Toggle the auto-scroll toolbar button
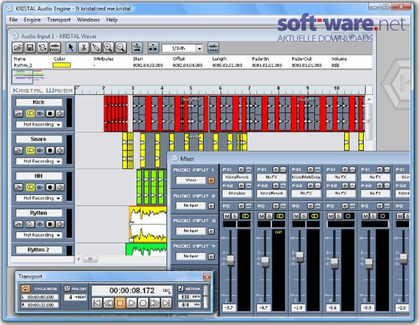Image resolution: width=419 pixels, height=325 pixels. pos(137,48)
